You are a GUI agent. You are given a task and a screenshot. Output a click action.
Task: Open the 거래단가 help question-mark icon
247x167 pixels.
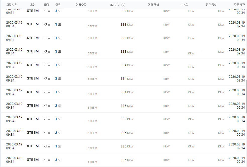pos(123,5)
